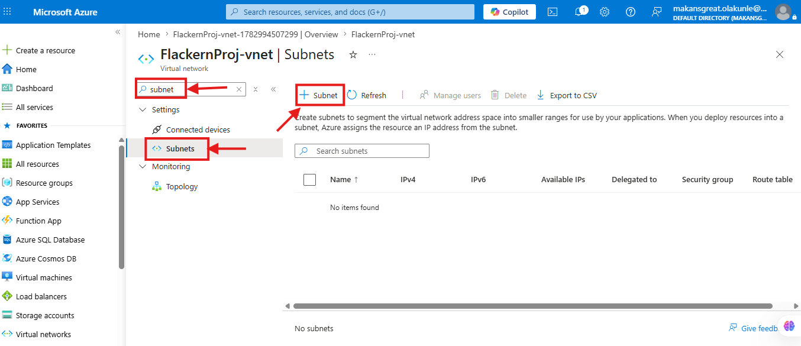Image resolution: width=801 pixels, height=346 pixels.
Task: Click the horizontal scrollbar below the table
Action: pyautogui.click(x=533, y=306)
